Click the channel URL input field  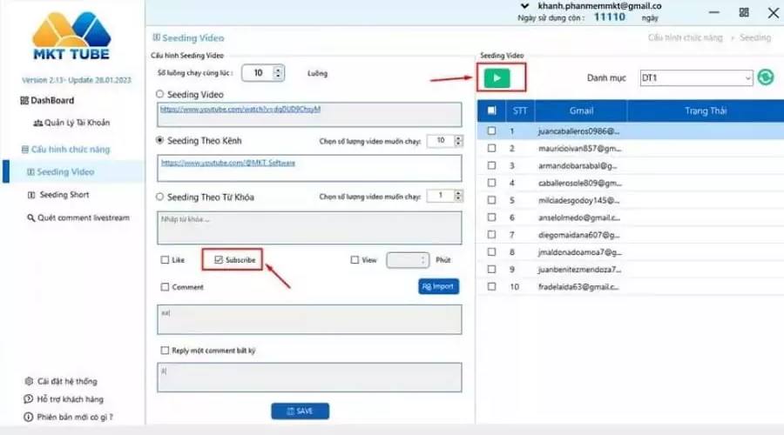click(x=309, y=168)
